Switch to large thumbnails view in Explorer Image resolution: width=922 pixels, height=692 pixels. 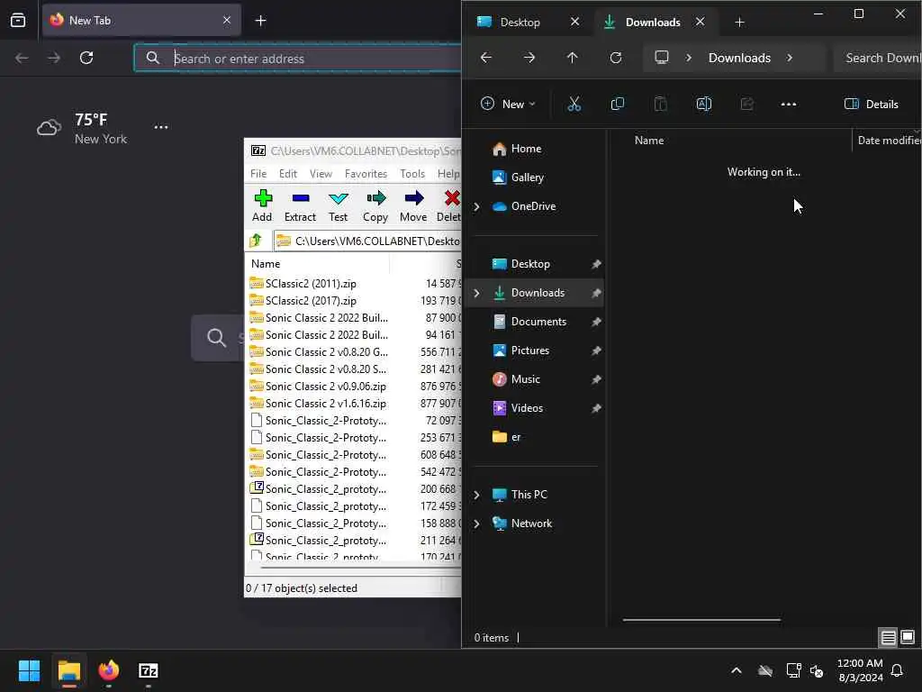(x=908, y=637)
